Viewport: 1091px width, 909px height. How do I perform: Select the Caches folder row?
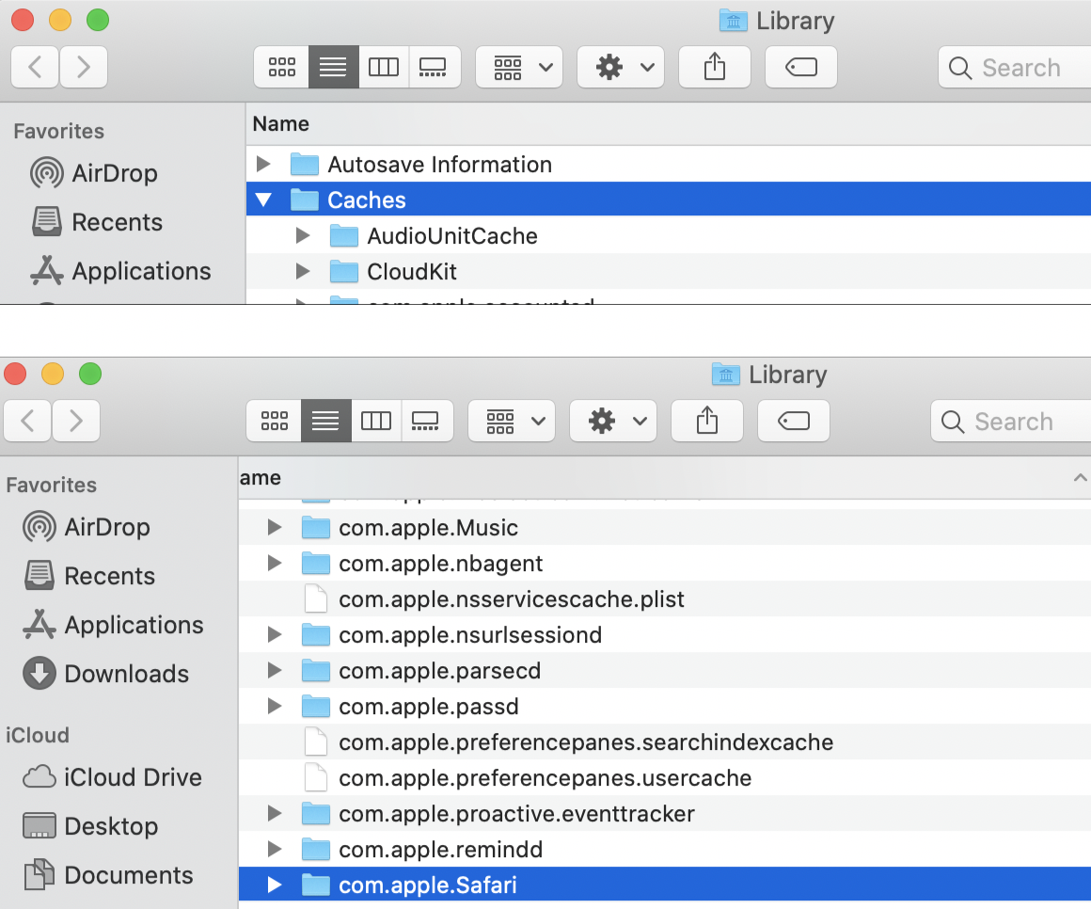coord(669,199)
